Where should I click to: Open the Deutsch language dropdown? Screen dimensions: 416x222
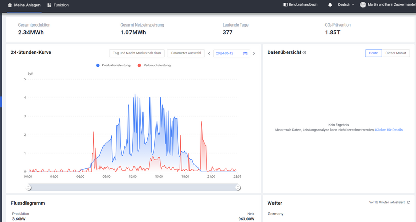[x=345, y=5]
